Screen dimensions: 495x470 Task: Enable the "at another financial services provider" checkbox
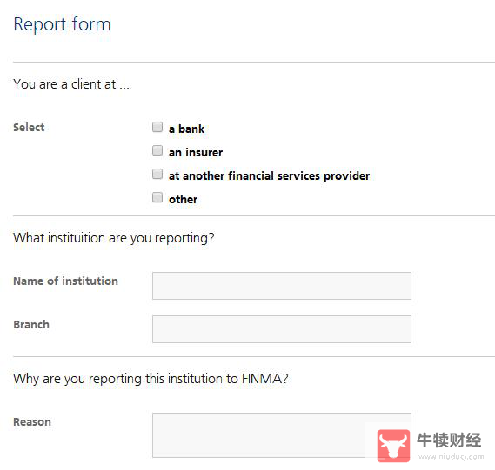coord(157,174)
